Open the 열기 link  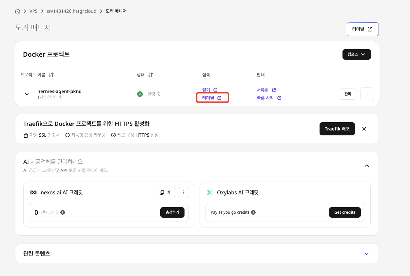210,90
